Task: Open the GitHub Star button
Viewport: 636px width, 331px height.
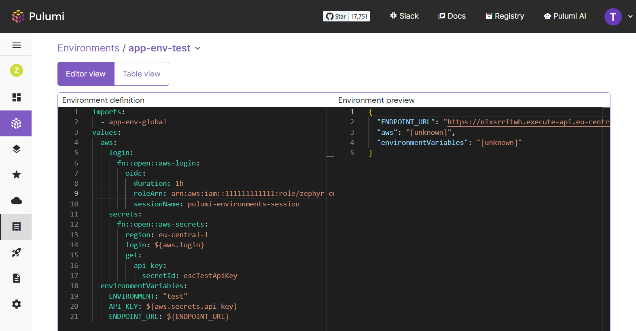Action: point(336,16)
